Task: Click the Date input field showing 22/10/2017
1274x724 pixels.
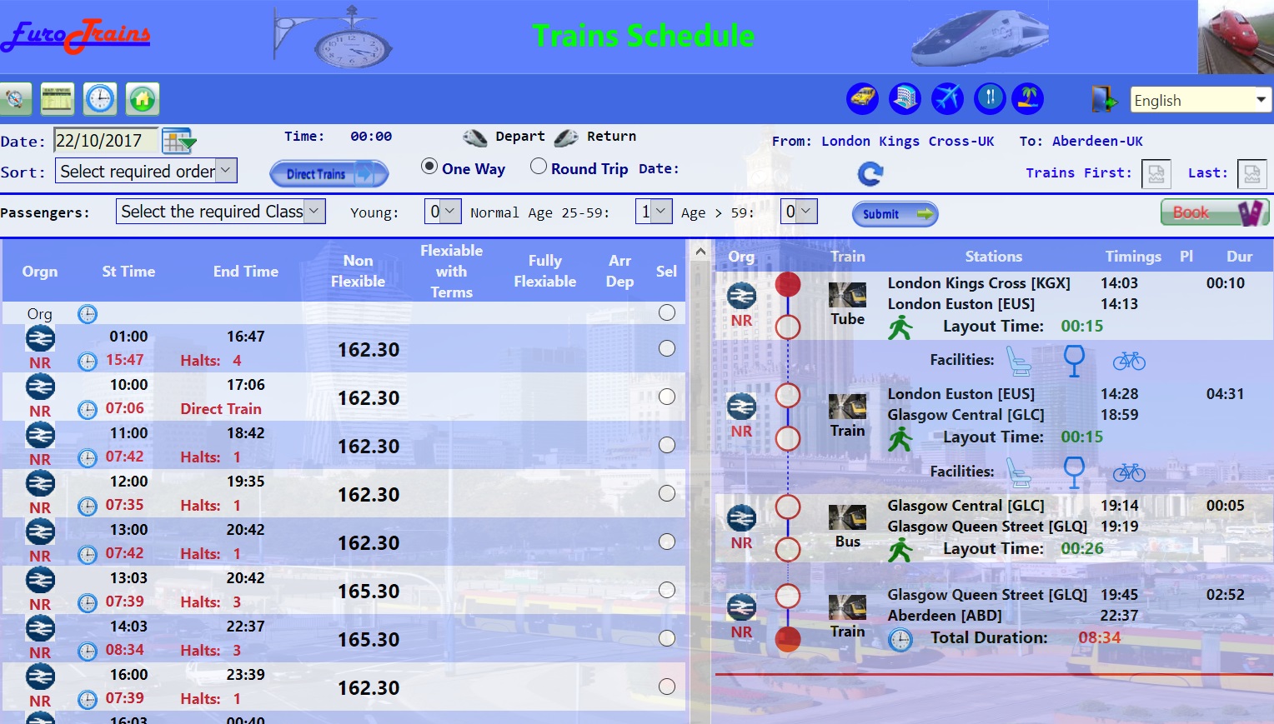Action: [x=106, y=141]
